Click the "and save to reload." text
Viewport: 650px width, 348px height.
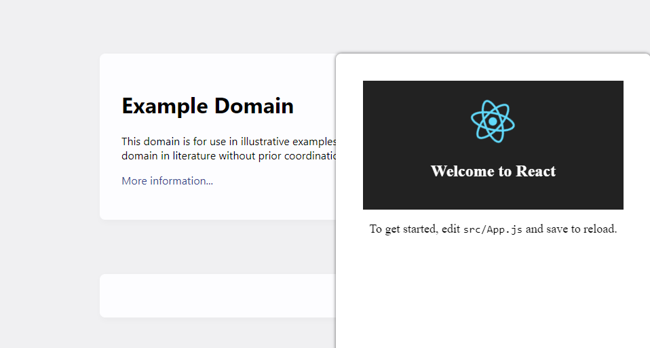(x=571, y=229)
